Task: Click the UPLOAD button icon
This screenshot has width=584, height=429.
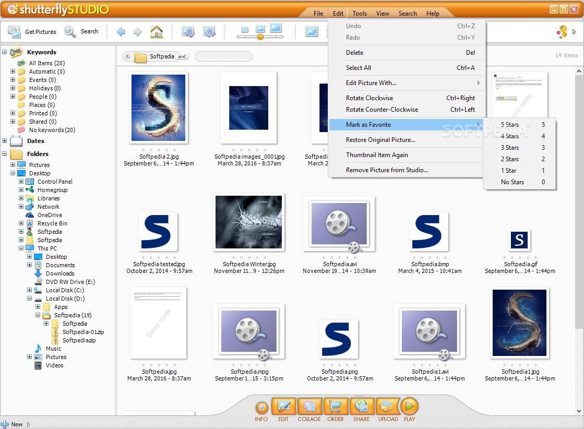Action: pyautogui.click(x=388, y=406)
